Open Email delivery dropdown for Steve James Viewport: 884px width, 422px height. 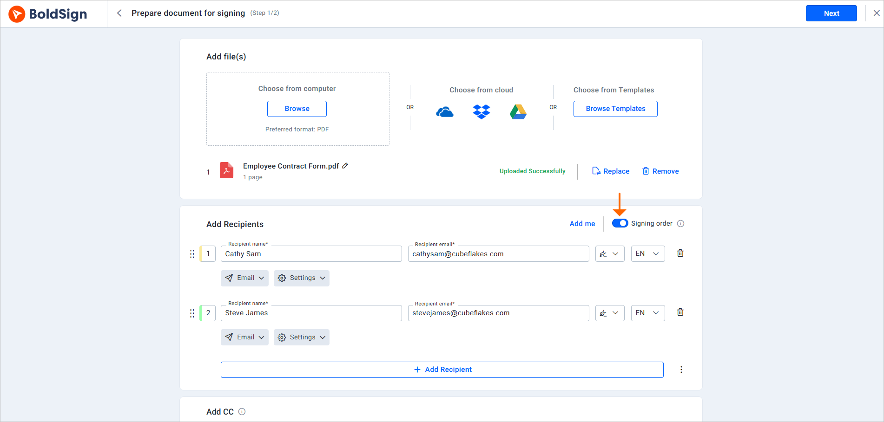[x=244, y=337]
